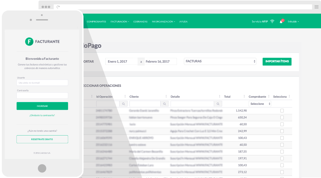The height and width of the screenshot is (178, 321).
Task: Open the AYUDA menu item
Action: point(183,22)
